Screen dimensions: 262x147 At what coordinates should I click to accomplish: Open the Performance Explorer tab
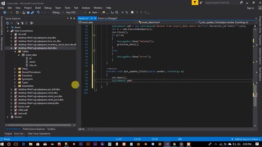coord(34,129)
